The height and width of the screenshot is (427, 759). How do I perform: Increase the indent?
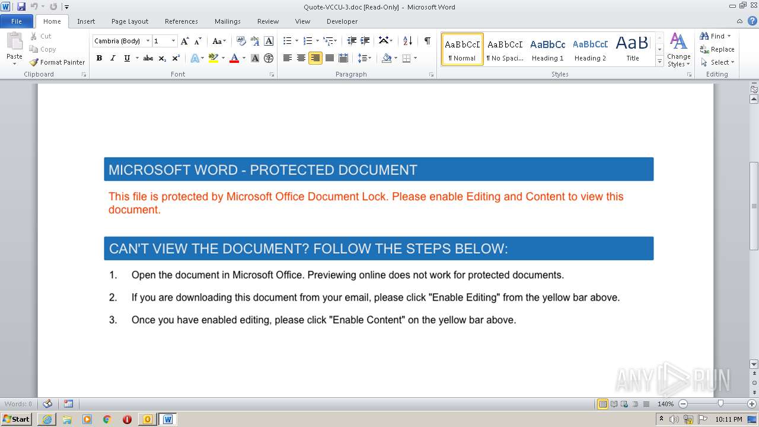365,41
